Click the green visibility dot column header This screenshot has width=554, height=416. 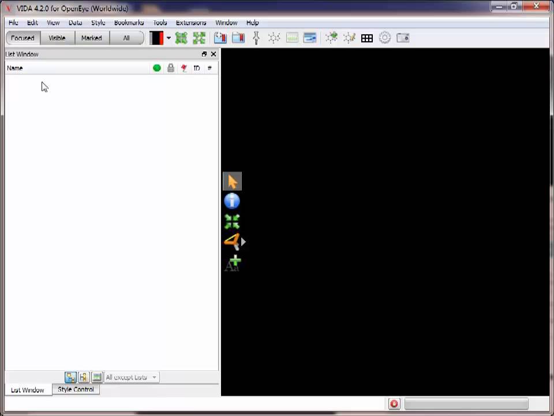click(157, 68)
